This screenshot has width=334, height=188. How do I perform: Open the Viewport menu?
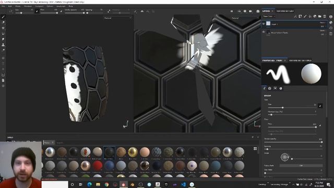coord(39,6)
